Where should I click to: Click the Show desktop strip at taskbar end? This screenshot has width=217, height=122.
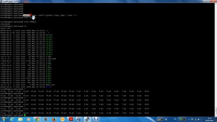click(216, 119)
